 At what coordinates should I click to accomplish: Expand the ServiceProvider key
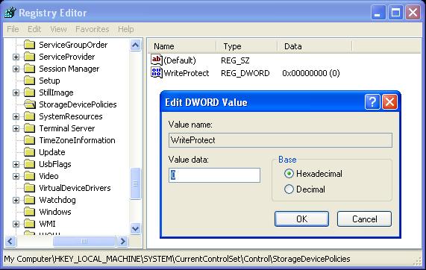pos(16,57)
